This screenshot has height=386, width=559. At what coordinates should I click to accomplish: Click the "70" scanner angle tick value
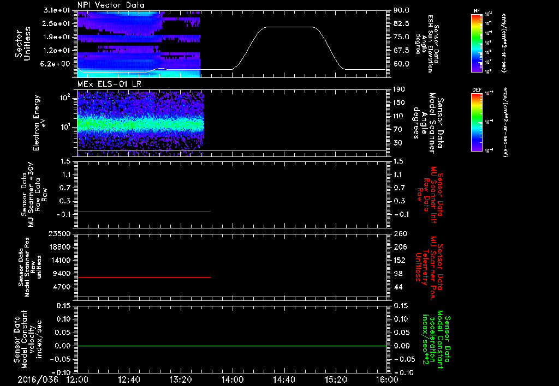tap(397, 130)
